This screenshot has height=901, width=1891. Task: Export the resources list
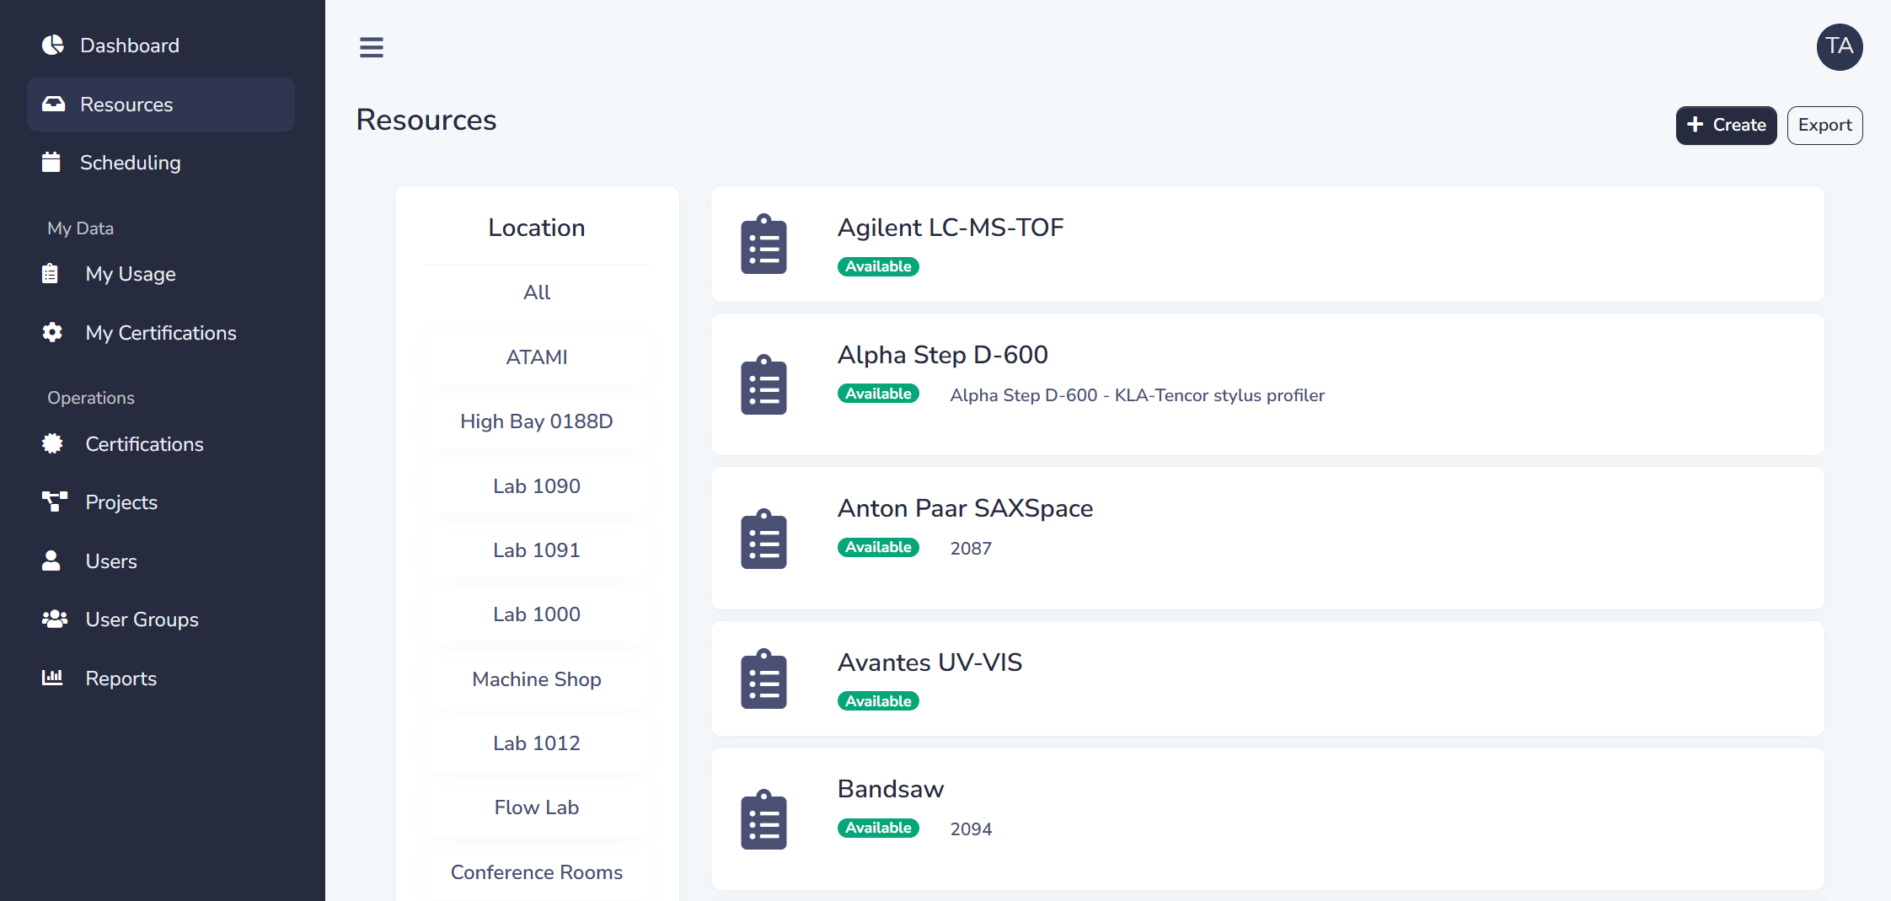[x=1824, y=125]
